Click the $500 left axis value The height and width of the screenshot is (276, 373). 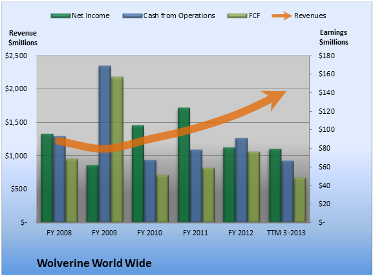19,189
